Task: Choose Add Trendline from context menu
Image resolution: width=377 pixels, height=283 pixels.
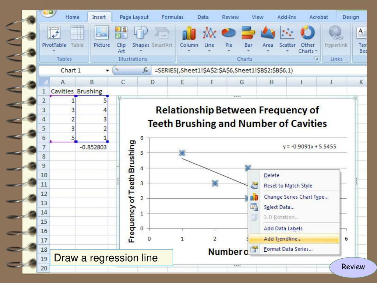Action: pyautogui.click(x=282, y=239)
